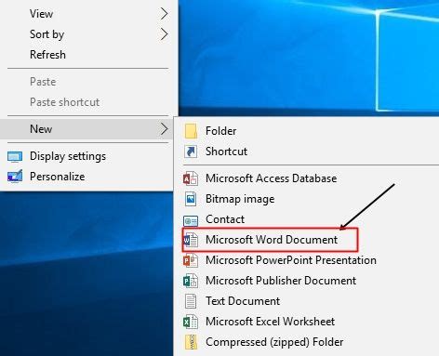Select Microsoft Excel Worksheet text
439x356 pixels.
271,322
